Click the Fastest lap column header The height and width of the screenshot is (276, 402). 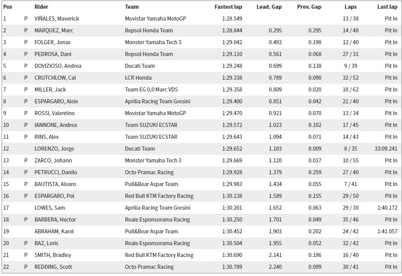pyautogui.click(x=228, y=7)
